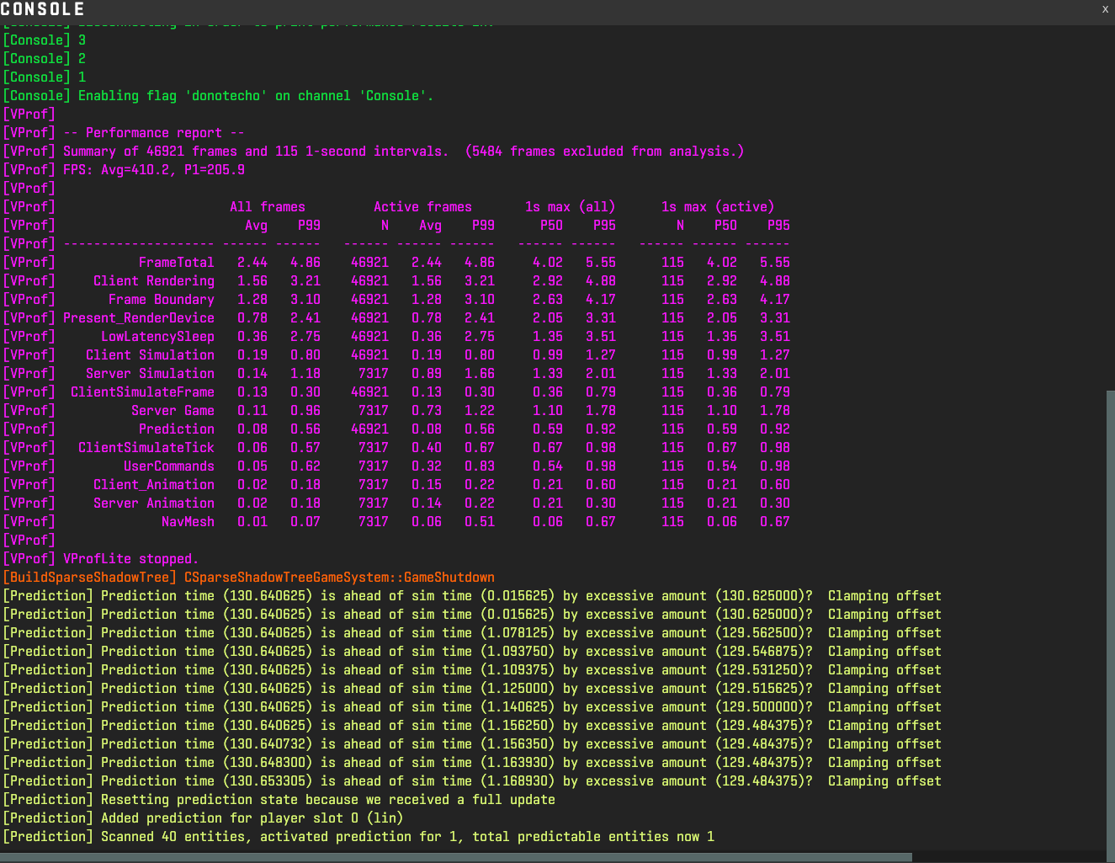
Task: Select the NavMesh row label
Action: [x=188, y=522]
